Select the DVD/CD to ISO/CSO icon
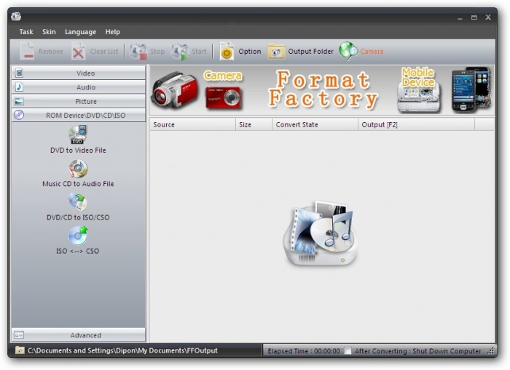This screenshot has width=510, height=370. [x=77, y=202]
